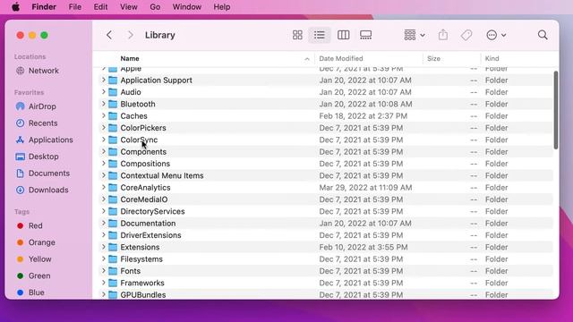Screen dimensions: 573x322
Task: Sort by the Kind column header
Action: point(492,58)
